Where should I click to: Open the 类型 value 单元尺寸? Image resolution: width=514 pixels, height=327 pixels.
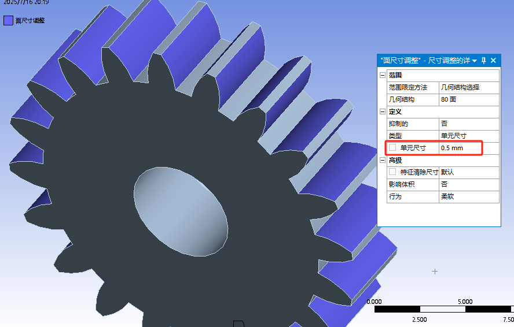pos(468,136)
